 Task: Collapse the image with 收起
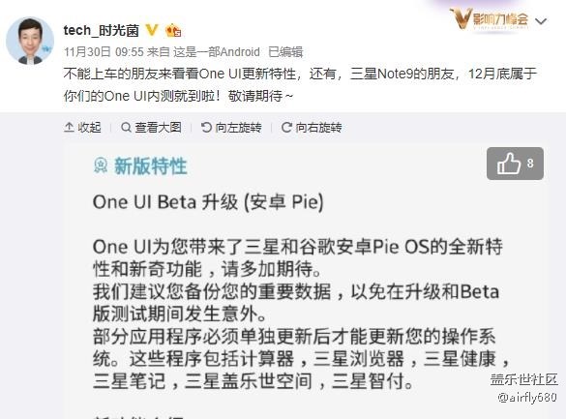[82, 128]
